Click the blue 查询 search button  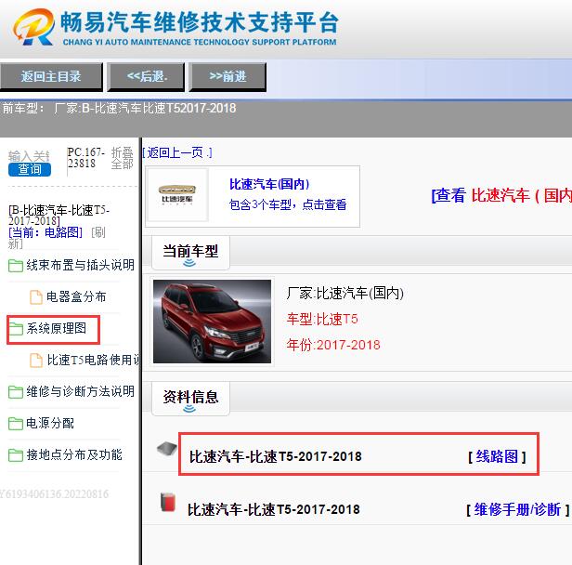30,170
